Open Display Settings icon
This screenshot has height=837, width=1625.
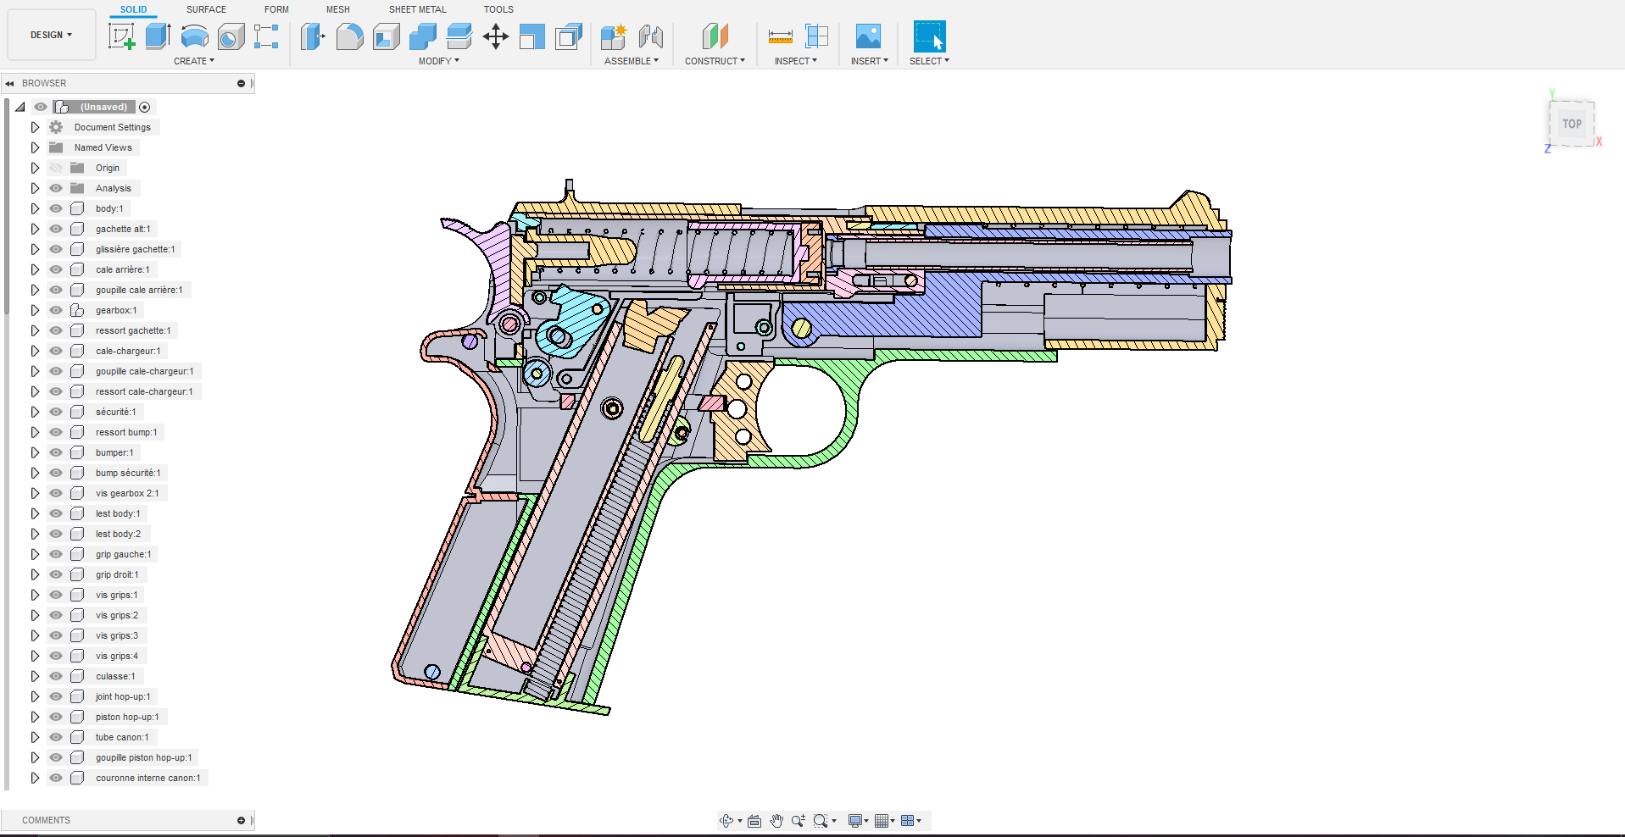pyautogui.click(x=855, y=820)
